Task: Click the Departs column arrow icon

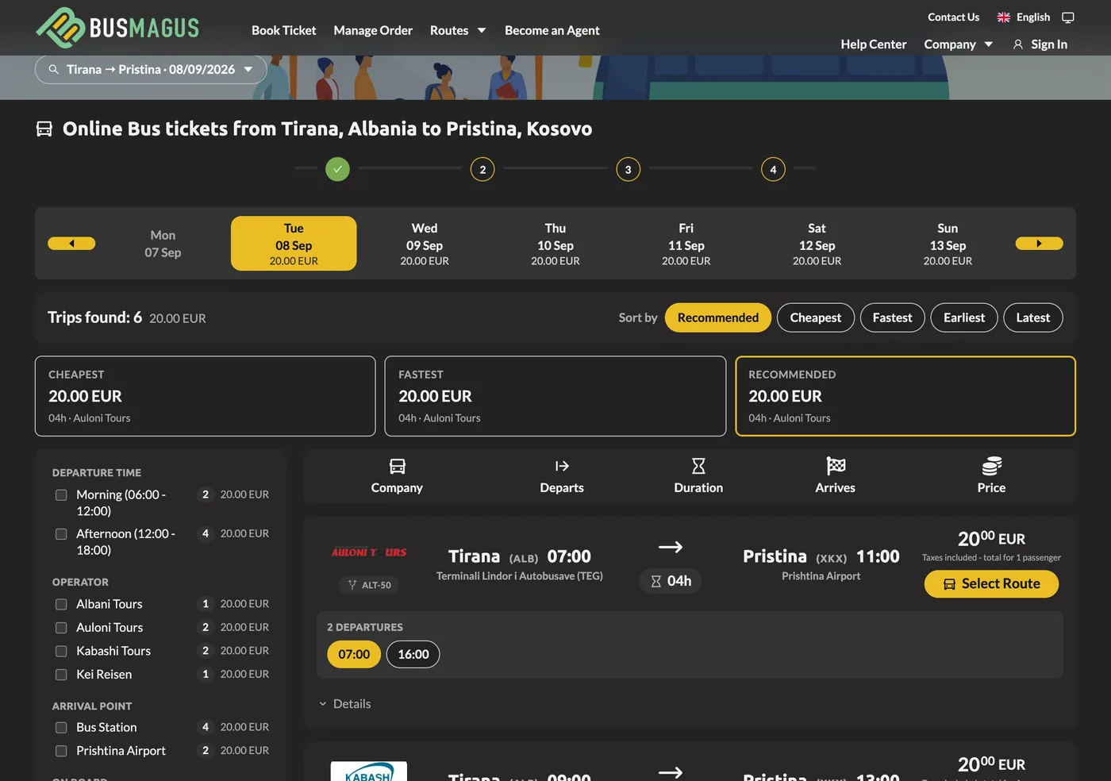Action: (562, 466)
